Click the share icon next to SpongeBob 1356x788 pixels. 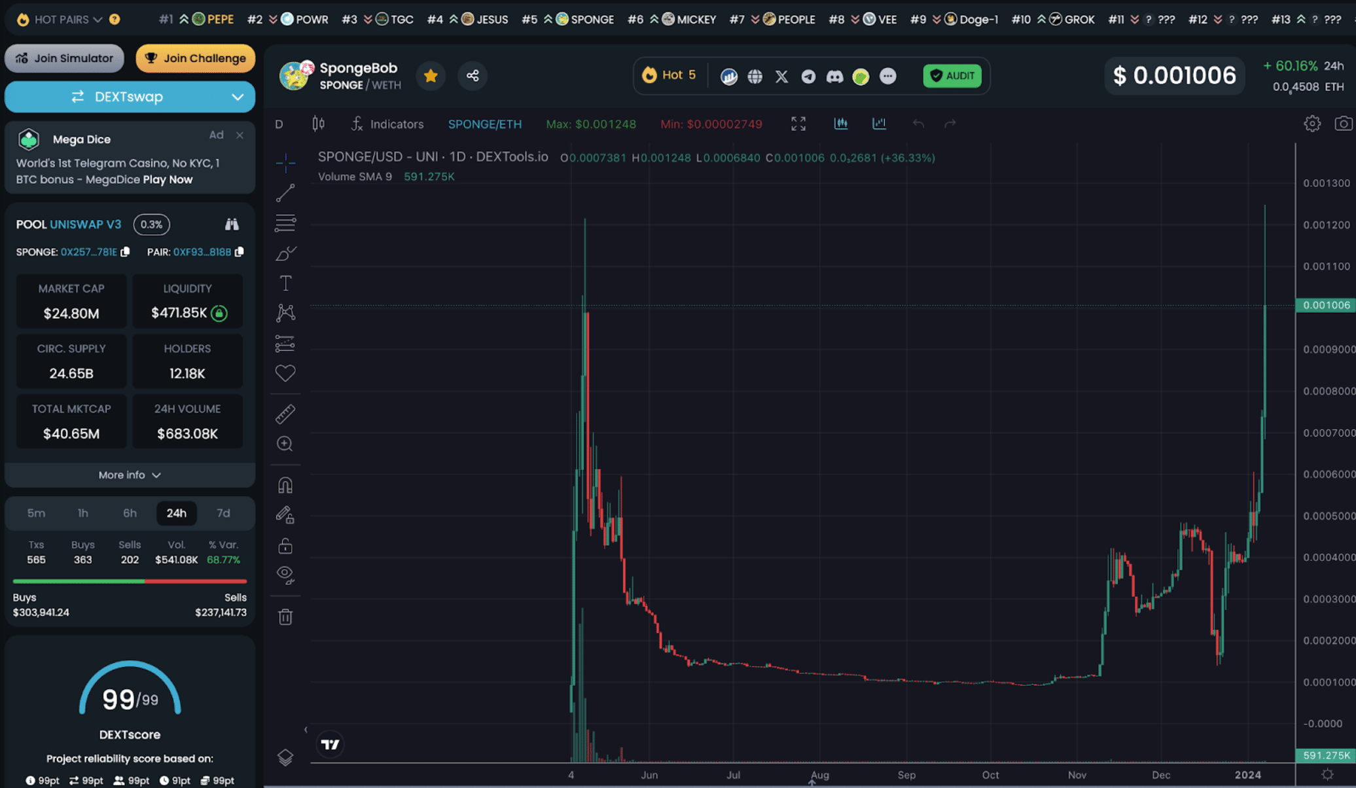click(x=473, y=76)
